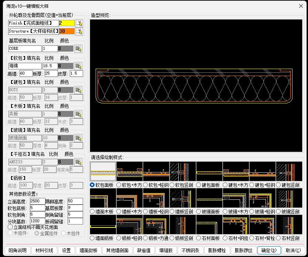Click the 铝板+方通 style preview image
The width and height of the screenshot is (308, 257).
pos(156,225)
